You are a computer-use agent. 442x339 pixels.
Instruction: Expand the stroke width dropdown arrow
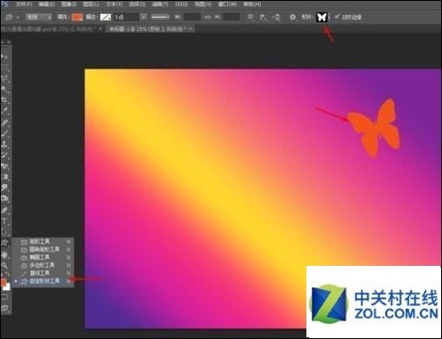(x=144, y=18)
